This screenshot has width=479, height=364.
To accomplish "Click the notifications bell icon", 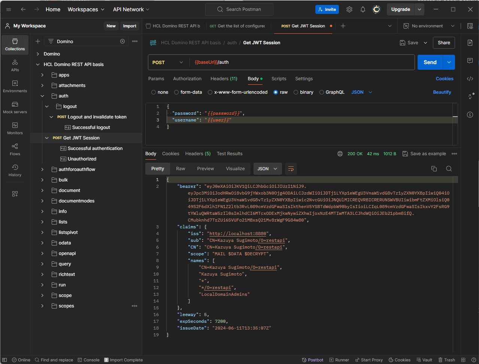I will point(363,9).
